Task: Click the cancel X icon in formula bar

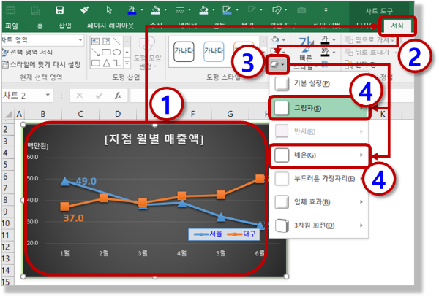Action: pos(80,96)
